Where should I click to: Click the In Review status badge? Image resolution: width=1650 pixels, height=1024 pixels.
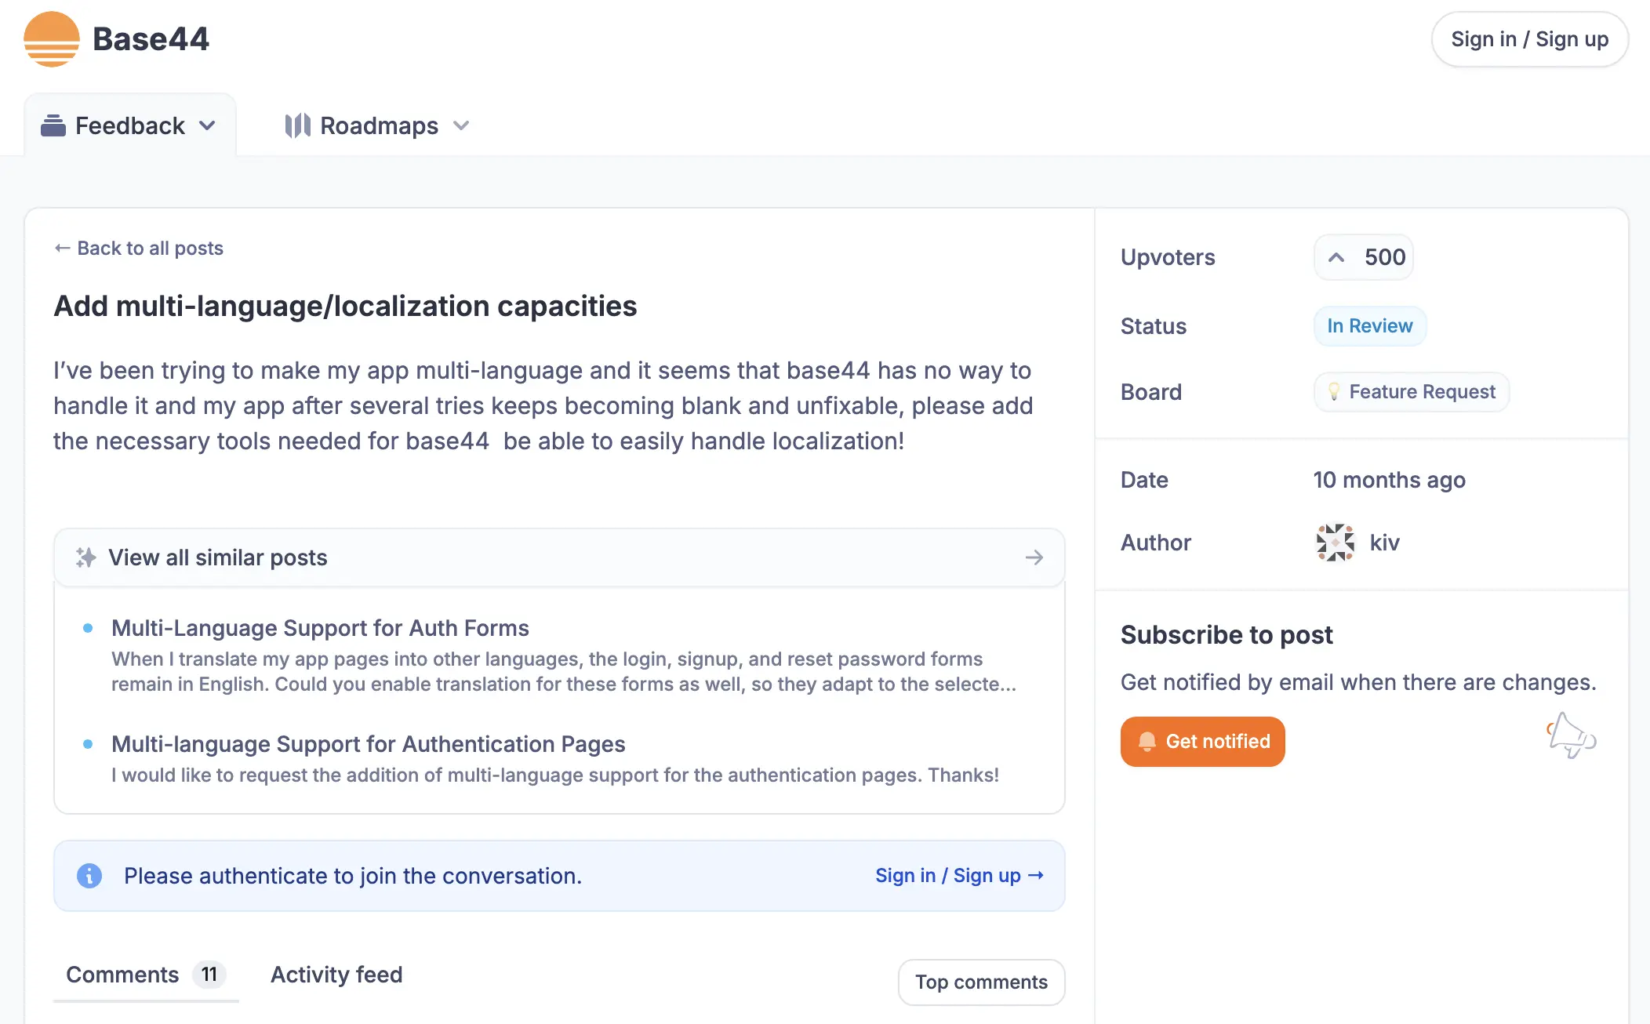(1369, 326)
